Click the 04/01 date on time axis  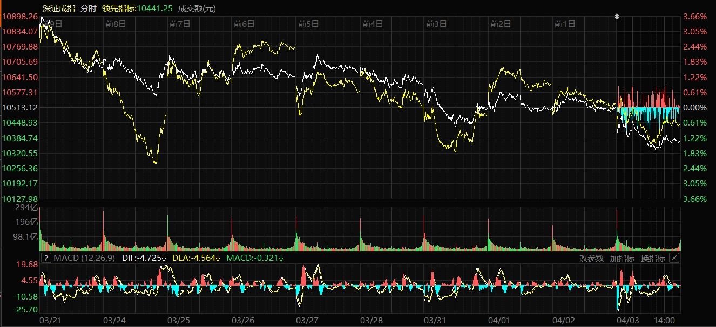[499, 320]
